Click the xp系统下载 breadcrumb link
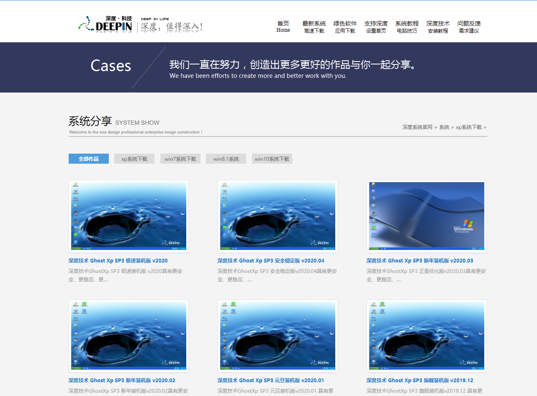 (468, 127)
